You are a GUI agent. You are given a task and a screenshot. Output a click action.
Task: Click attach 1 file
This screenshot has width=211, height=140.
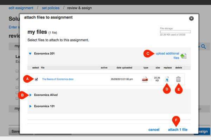178,129
